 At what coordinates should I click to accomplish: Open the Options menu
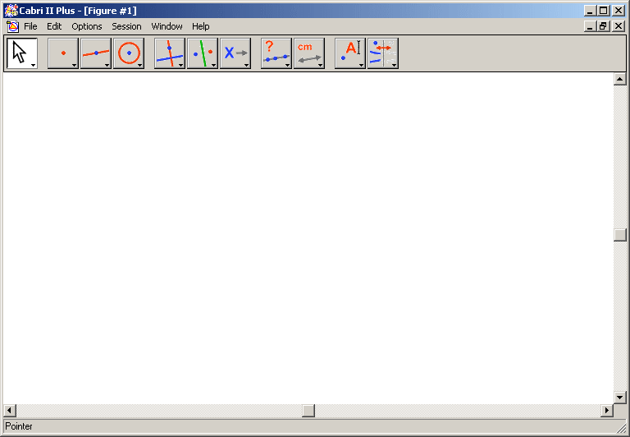pos(87,26)
